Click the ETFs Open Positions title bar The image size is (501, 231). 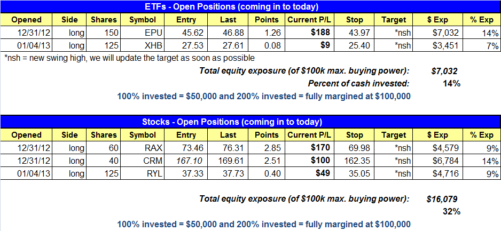coord(250,6)
